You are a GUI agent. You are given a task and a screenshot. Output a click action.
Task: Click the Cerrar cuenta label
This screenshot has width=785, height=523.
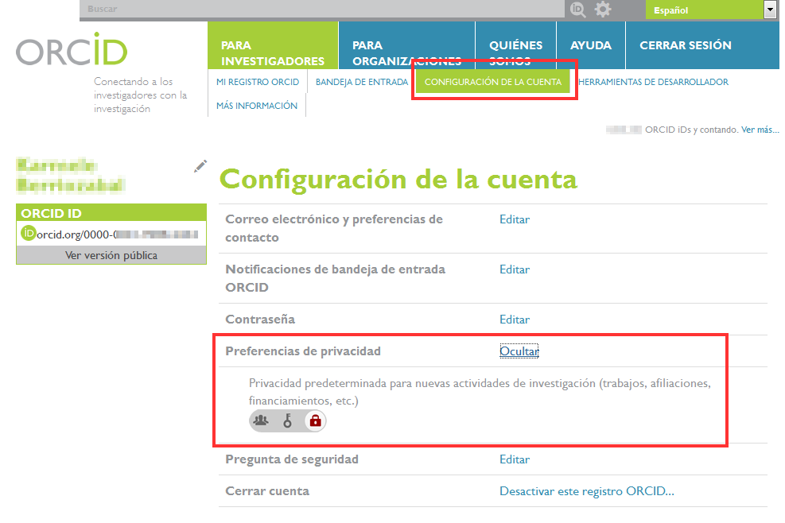point(267,491)
